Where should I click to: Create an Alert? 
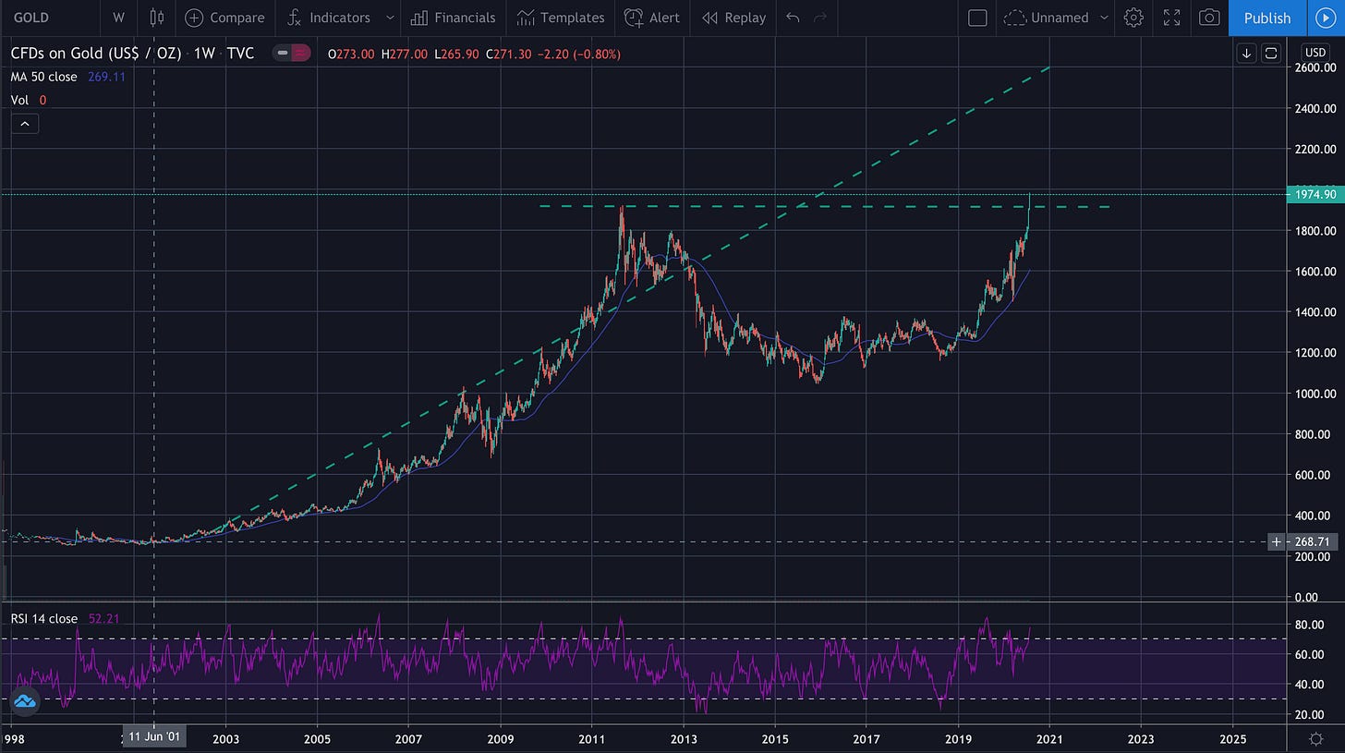coord(652,18)
